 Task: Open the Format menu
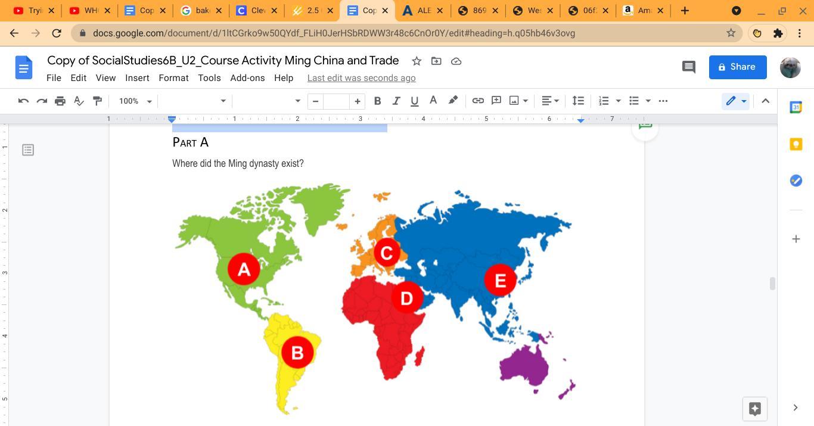pyautogui.click(x=173, y=78)
